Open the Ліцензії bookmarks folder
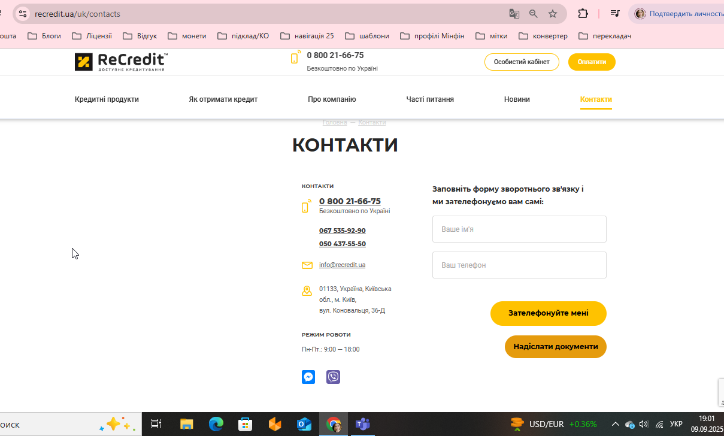724x436 pixels. 92,36
